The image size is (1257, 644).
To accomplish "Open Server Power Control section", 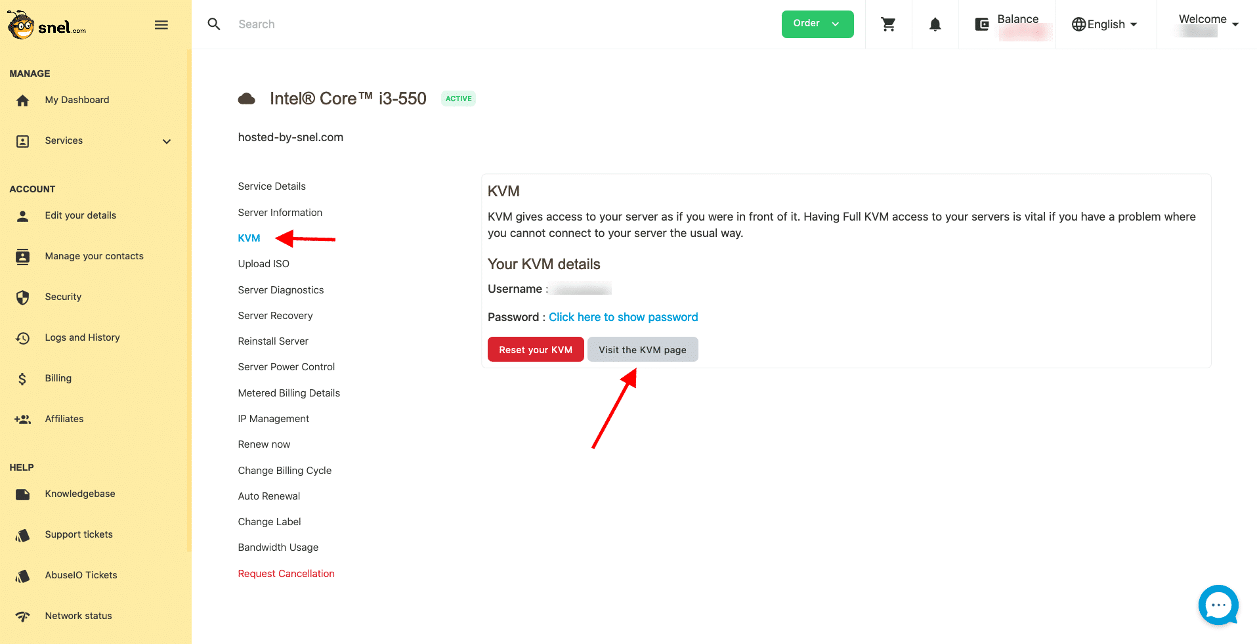I will (x=286, y=367).
